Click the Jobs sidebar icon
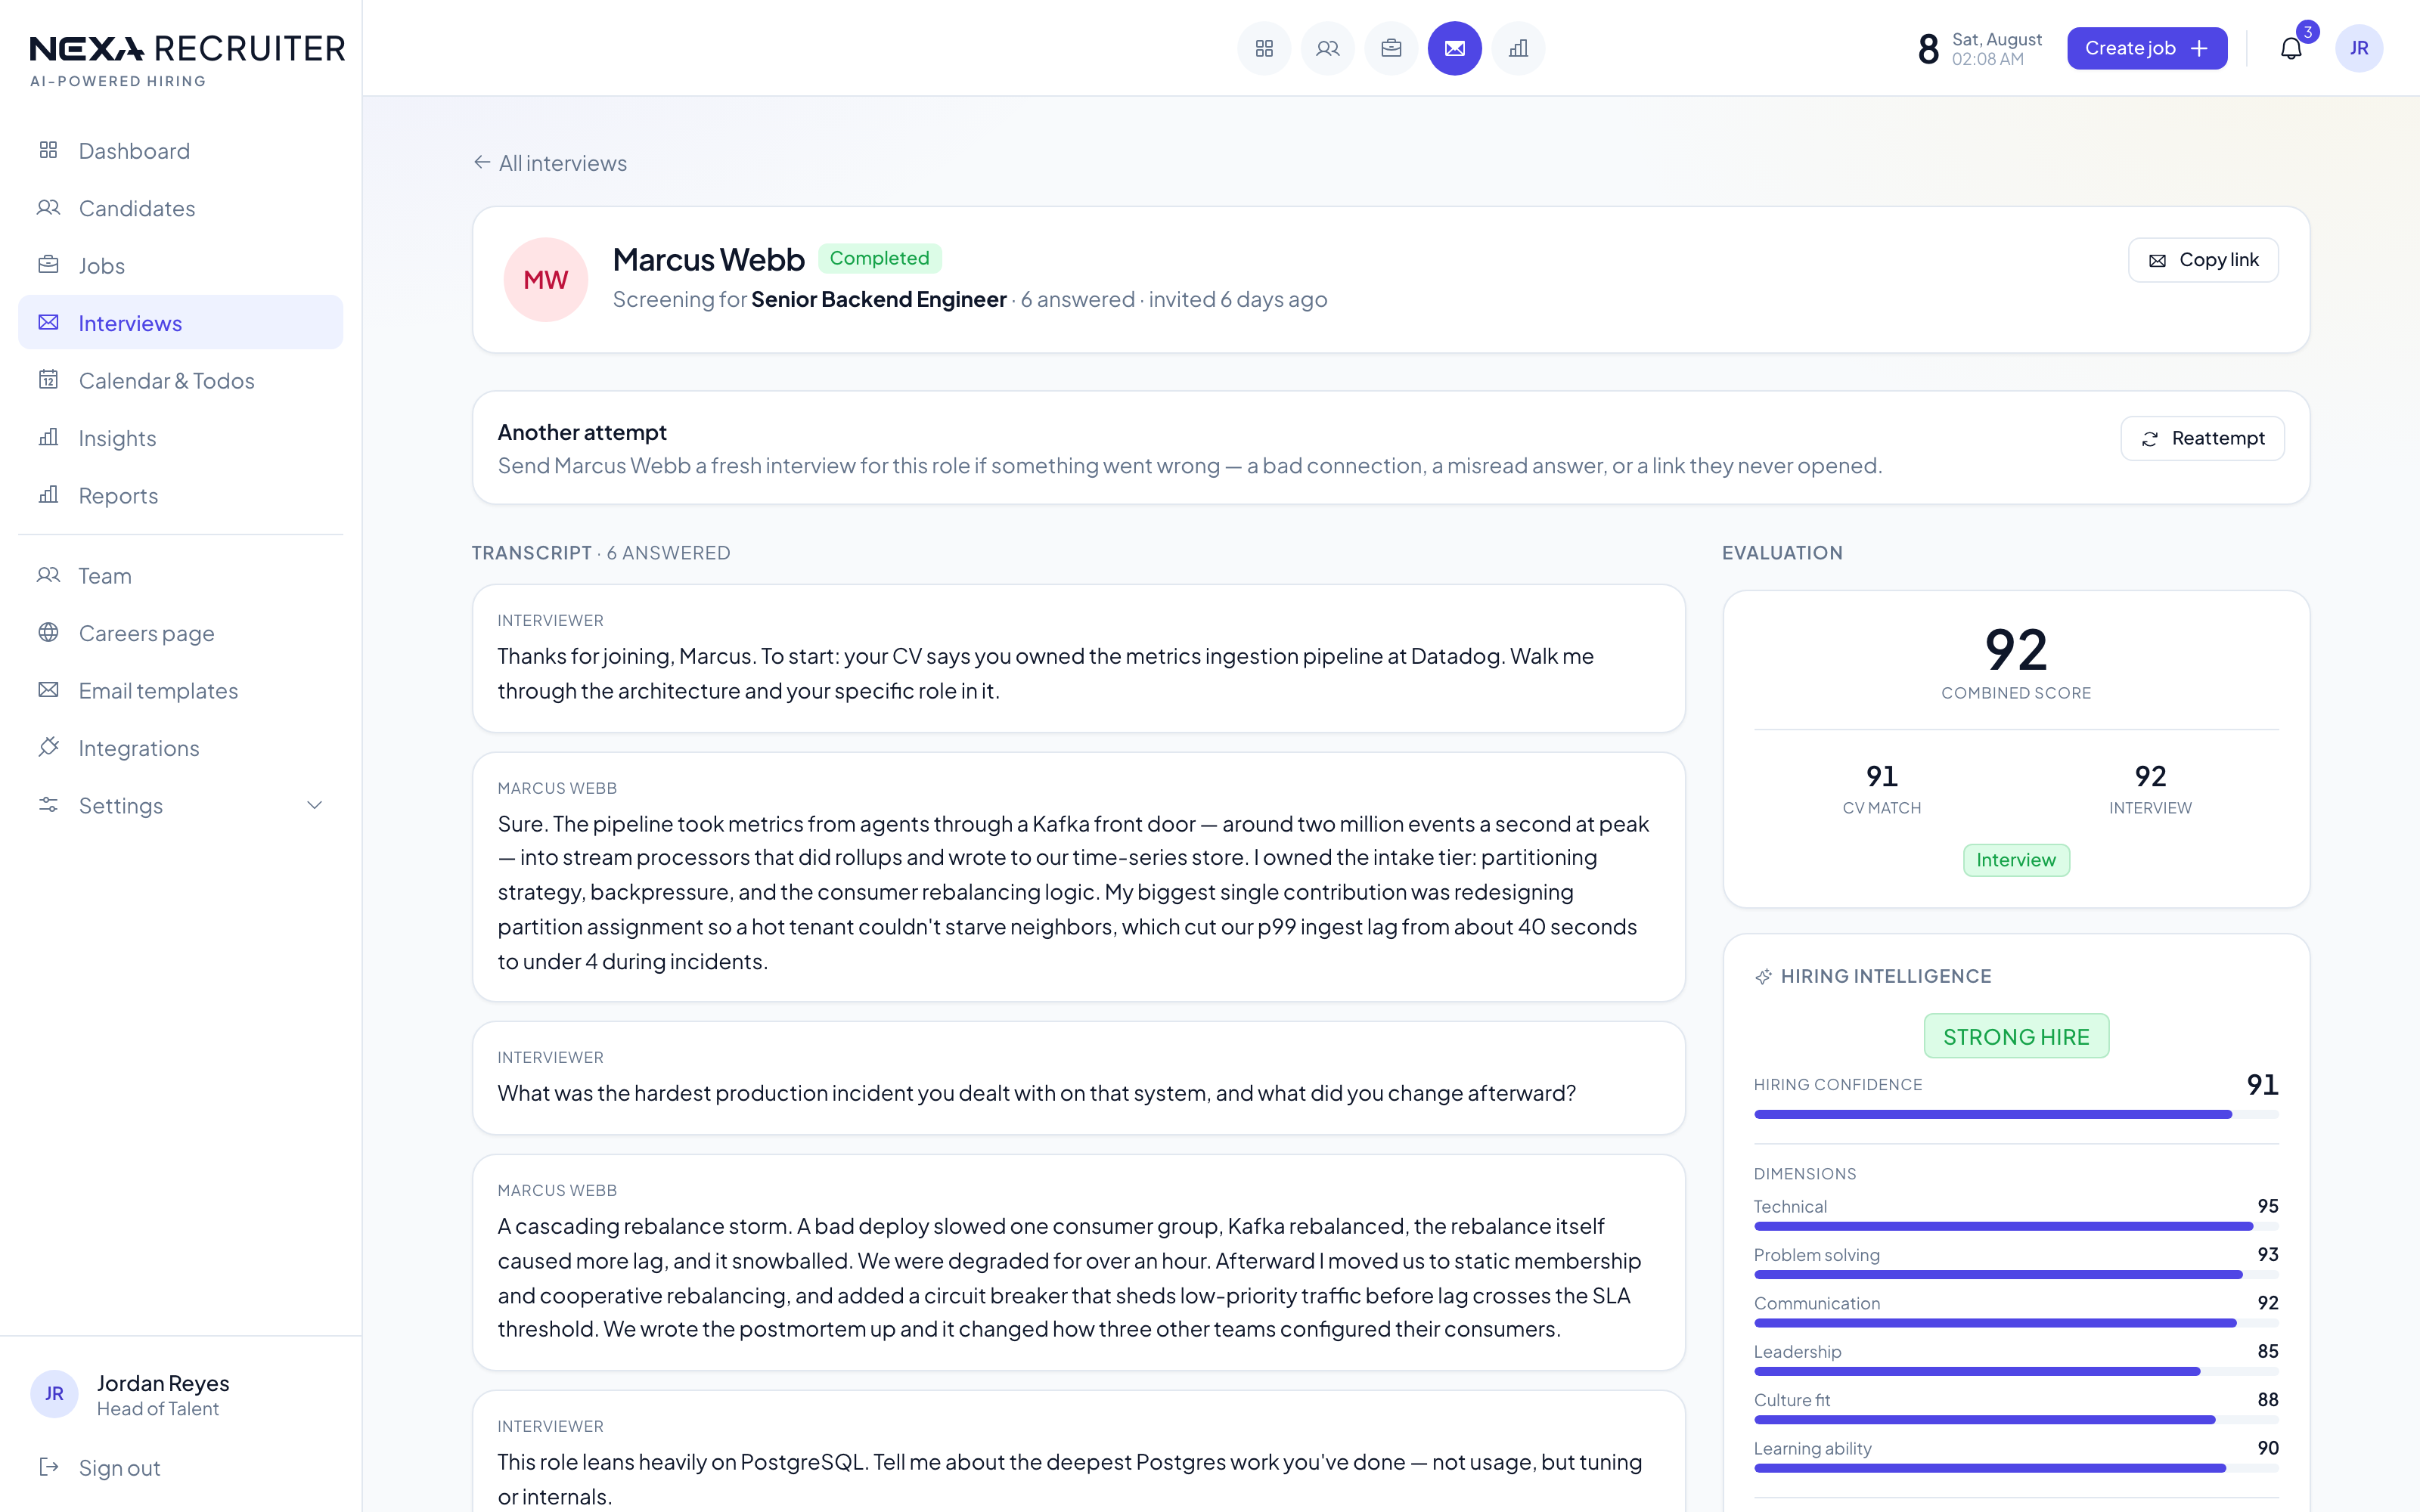Viewport: 2420px width, 1512px height. [48, 265]
